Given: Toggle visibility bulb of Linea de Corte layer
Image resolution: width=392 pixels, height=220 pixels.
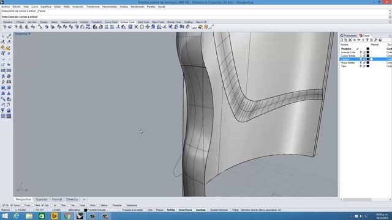Looking at the screenshot, I should pyautogui.click(x=361, y=53).
